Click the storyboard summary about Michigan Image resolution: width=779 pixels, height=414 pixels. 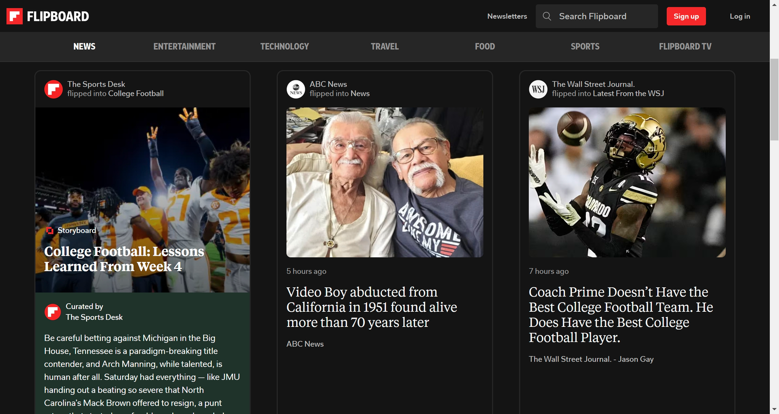(x=142, y=373)
